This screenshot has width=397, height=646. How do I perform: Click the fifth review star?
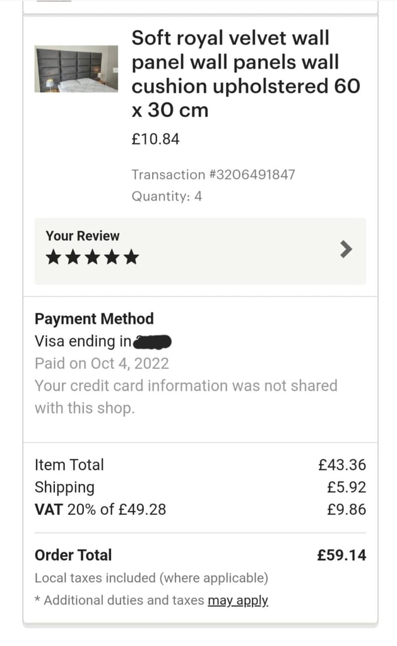[131, 257]
